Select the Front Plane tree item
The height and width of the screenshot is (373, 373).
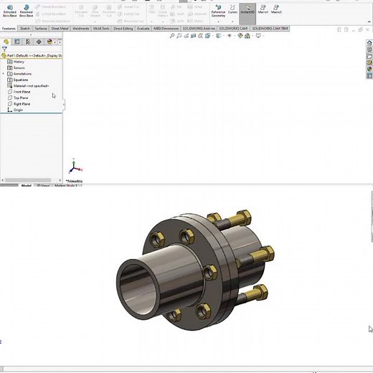point(19,92)
